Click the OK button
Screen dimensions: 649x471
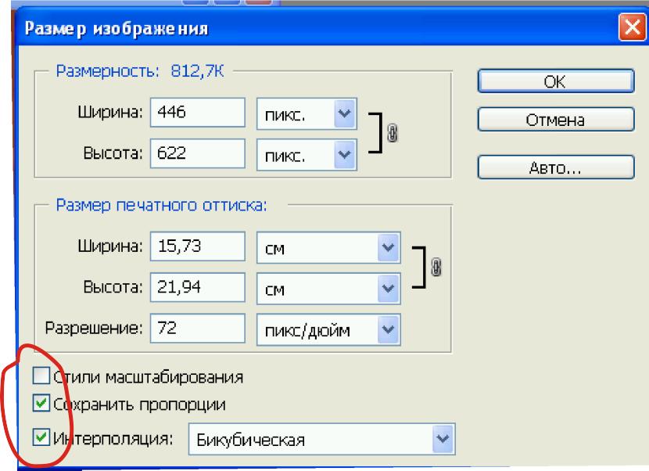pyautogui.click(x=556, y=81)
